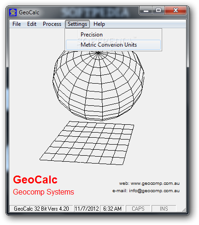Click the 6:32 AM time in status bar

[112, 209]
